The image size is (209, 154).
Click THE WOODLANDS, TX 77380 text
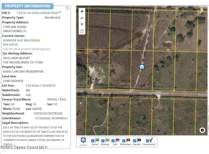23,62
